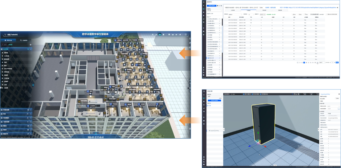The width and height of the screenshot is (341, 168).
Task: Tick checkbox of first data table row
Action: (225, 20)
